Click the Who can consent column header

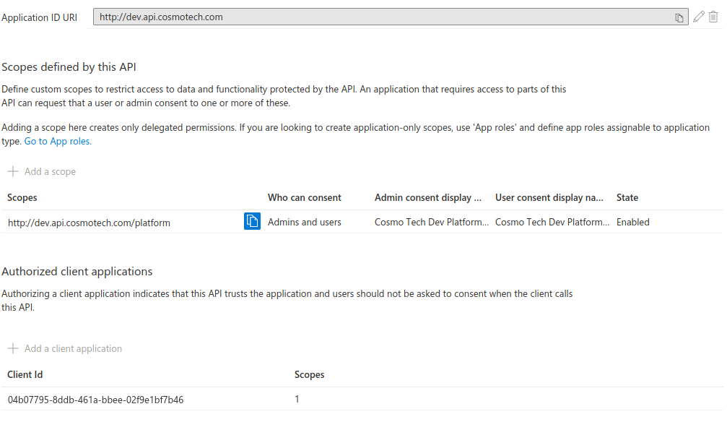[304, 197]
